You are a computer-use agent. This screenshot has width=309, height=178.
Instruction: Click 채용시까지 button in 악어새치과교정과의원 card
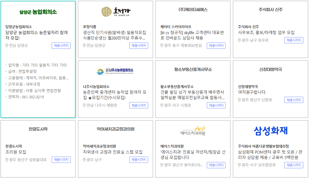pos(139,160)
